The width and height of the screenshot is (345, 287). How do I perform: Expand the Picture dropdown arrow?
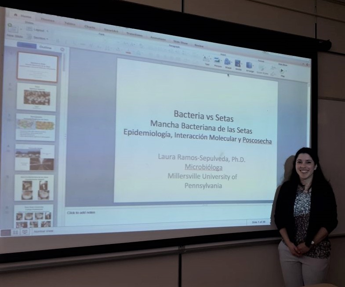222,61
